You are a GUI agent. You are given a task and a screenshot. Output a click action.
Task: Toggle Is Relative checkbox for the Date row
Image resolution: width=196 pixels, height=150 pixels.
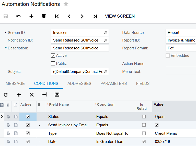click(x=144, y=142)
